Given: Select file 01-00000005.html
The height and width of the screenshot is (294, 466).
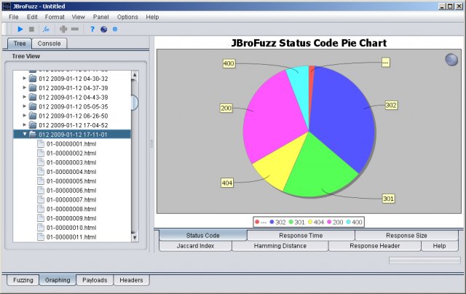Looking at the screenshot, I should [71, 181].
